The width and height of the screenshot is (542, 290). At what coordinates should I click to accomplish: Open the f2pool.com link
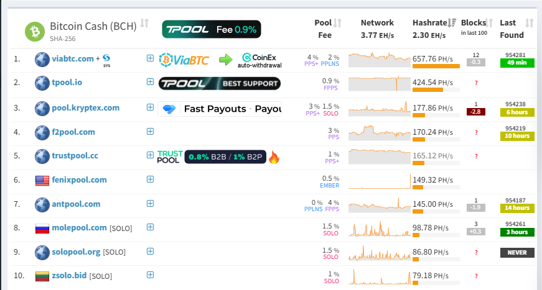pyautogui.click(x=73, y=132)
